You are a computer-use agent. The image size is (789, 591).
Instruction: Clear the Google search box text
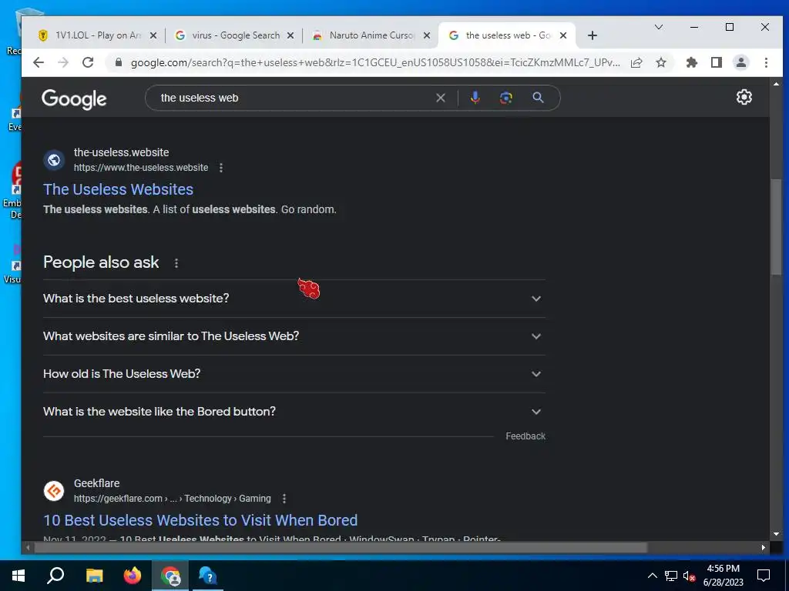click(440, 98)
